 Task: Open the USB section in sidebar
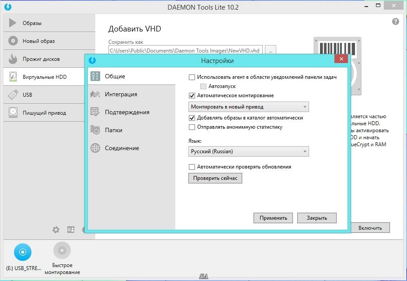44,95
